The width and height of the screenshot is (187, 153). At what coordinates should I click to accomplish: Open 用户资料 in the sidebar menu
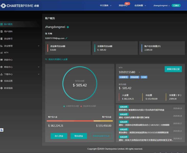[x=8, y=31]
